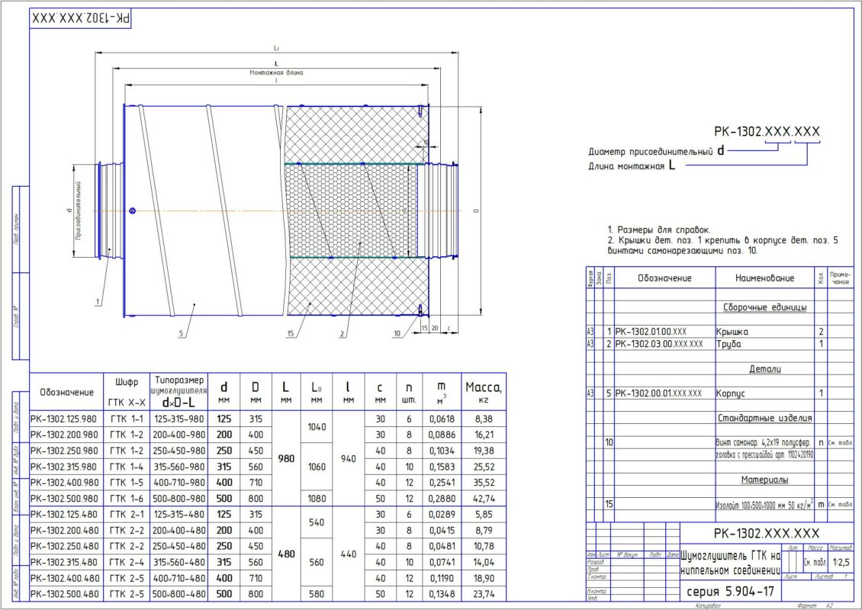
Task: Select the size "315×560-980"
Action: tap(179, 467)
